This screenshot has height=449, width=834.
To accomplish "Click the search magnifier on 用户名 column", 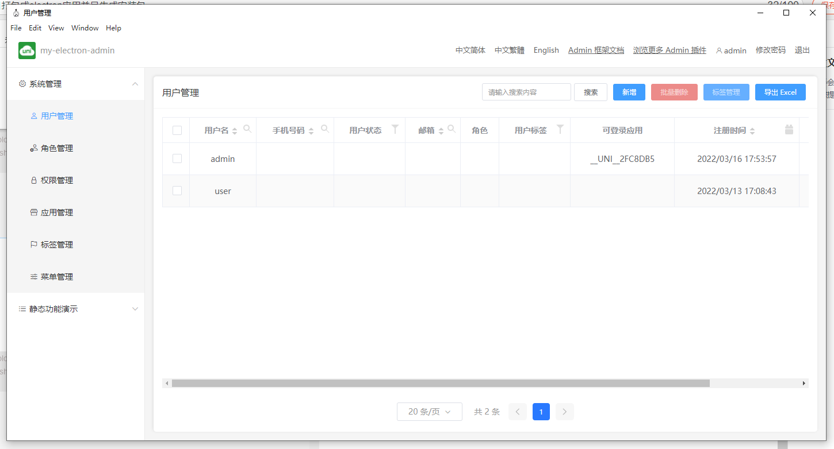I will pos(247,129).
